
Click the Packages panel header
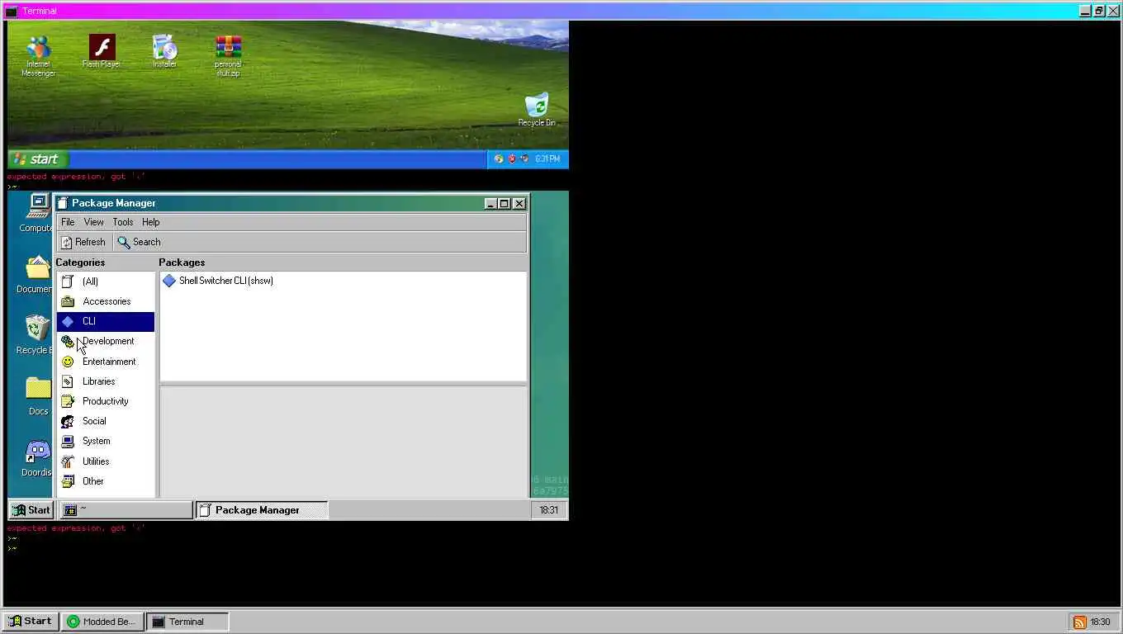point(182,263)
